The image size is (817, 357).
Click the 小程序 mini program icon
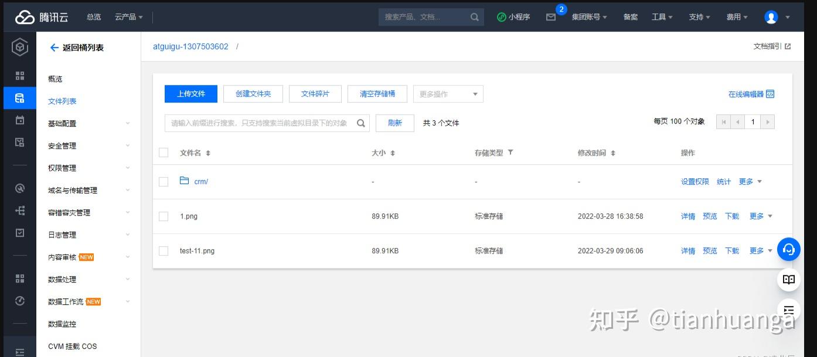point(502,17)
